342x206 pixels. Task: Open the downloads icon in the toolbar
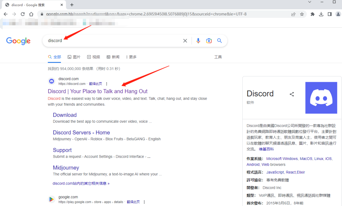321,14
